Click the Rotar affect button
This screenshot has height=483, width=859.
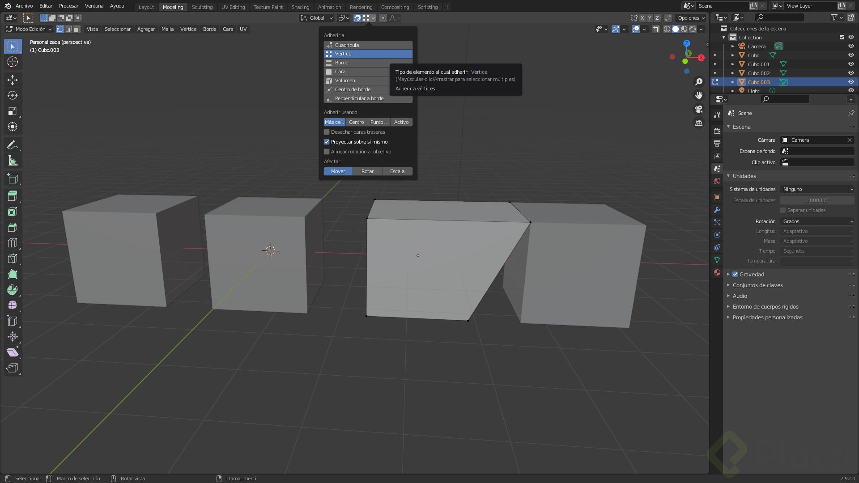367,171
